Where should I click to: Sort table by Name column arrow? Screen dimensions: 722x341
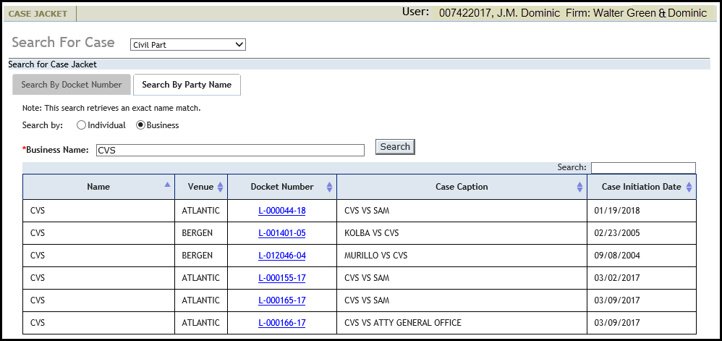click(x=168, y=185)
